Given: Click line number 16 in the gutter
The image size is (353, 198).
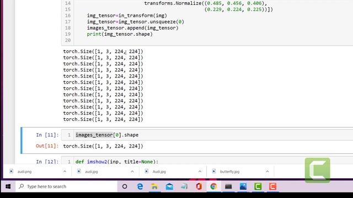Looking at the screenshot, I should (x=67, y=15).
